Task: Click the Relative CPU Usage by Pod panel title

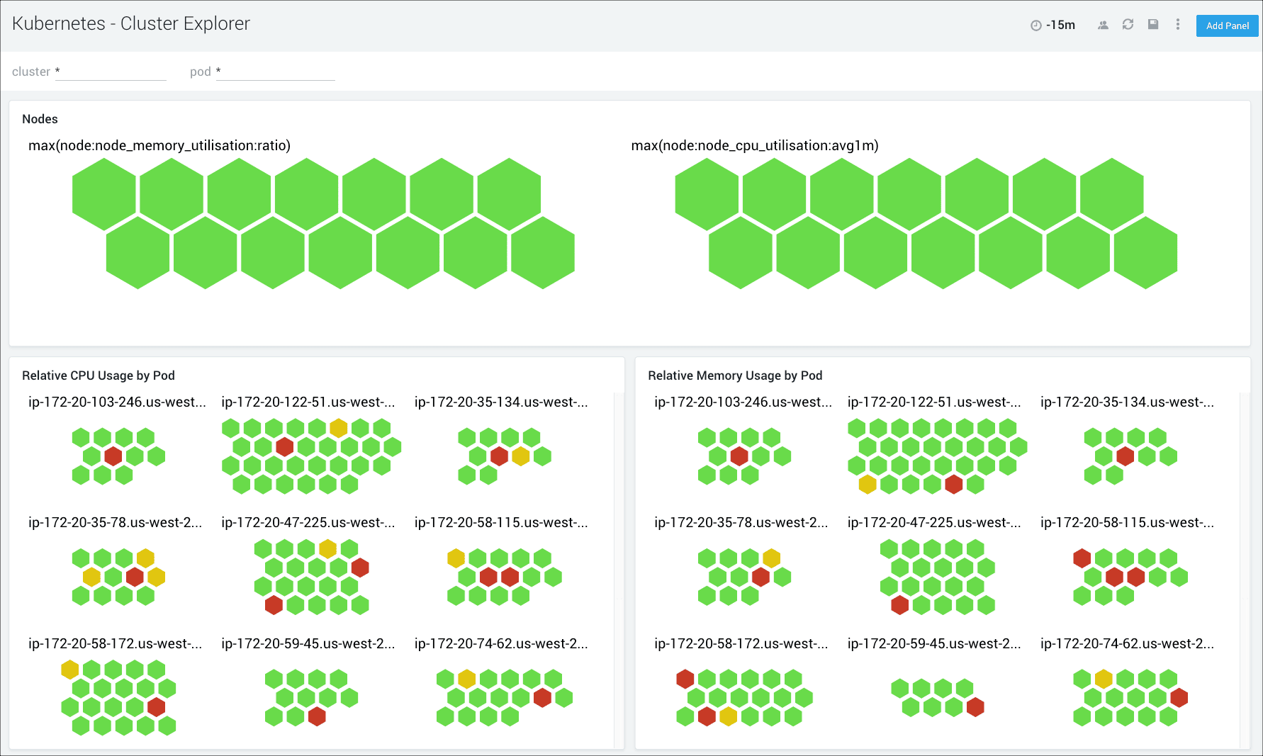Action: click(x=99, y=376)
